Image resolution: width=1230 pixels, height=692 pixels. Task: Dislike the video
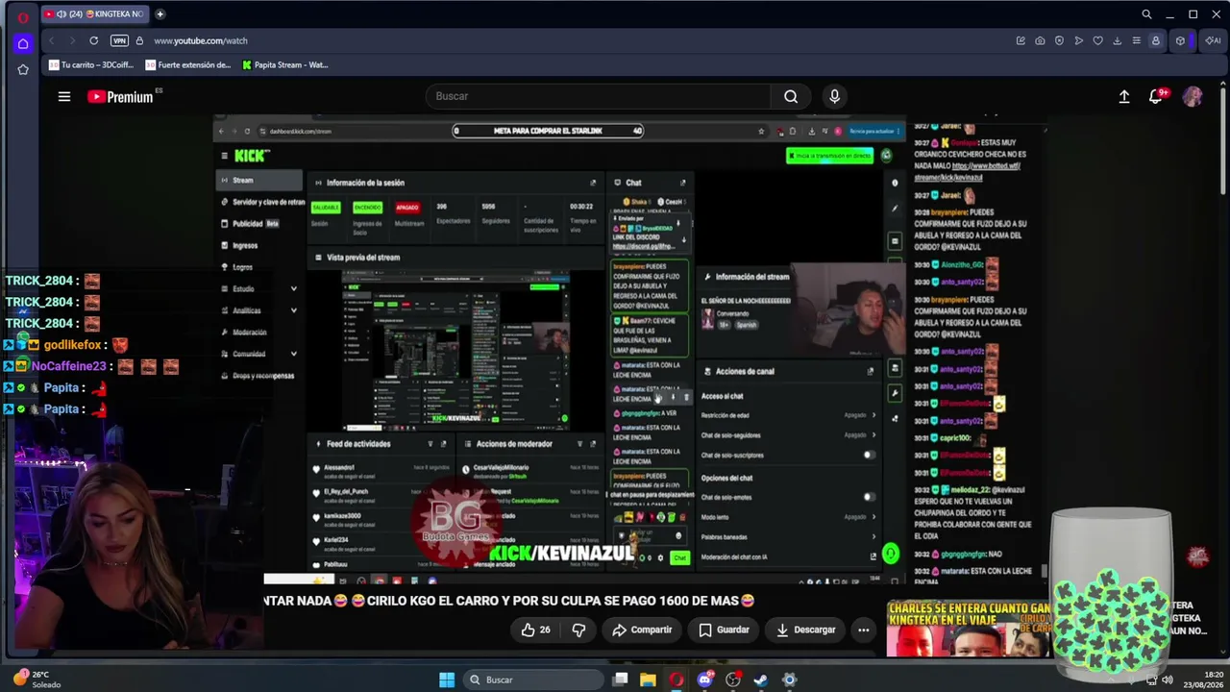578,630
